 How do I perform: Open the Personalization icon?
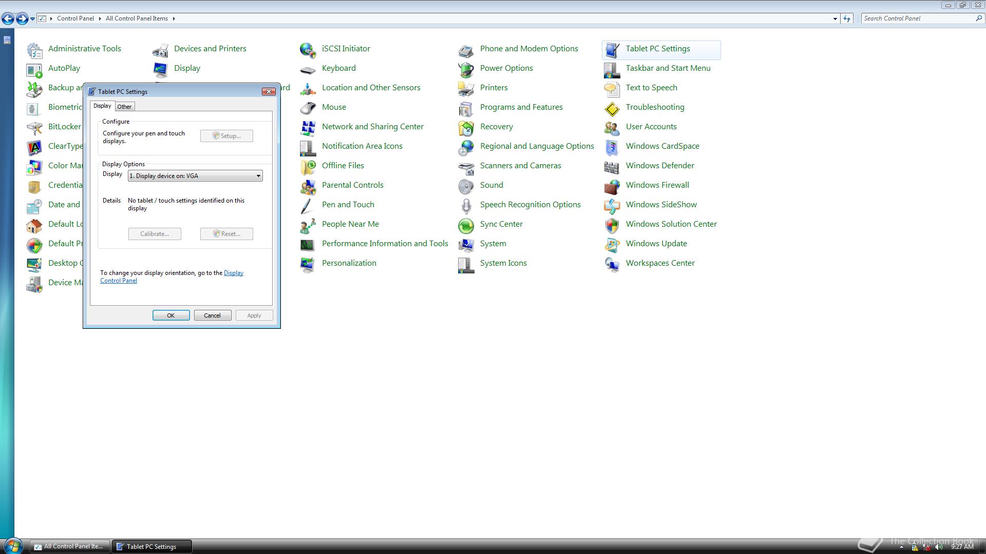coord(308,264)
